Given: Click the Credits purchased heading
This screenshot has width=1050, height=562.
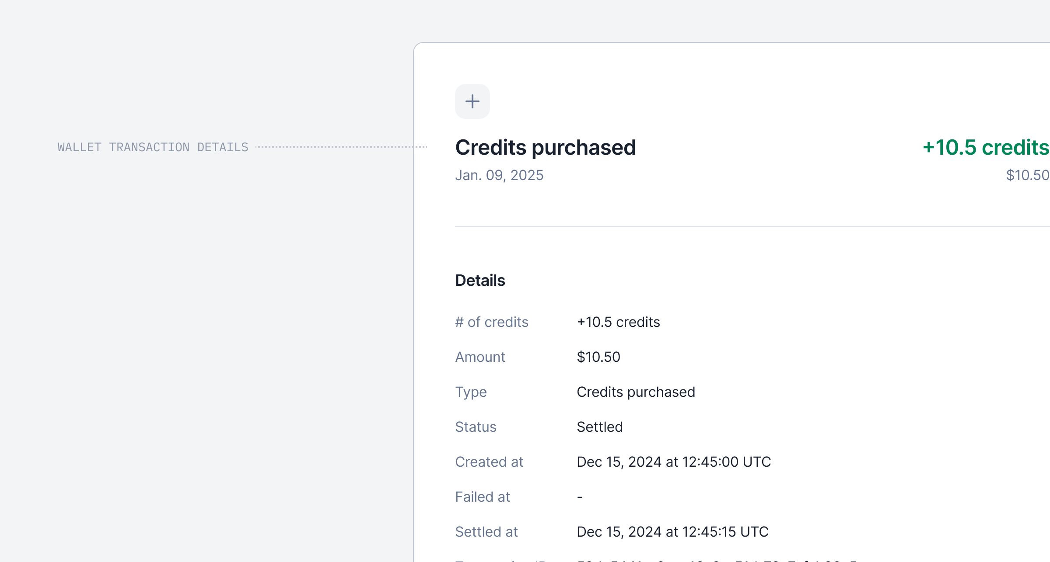Looking at the screenshot, I should click(x=545, y=147).
